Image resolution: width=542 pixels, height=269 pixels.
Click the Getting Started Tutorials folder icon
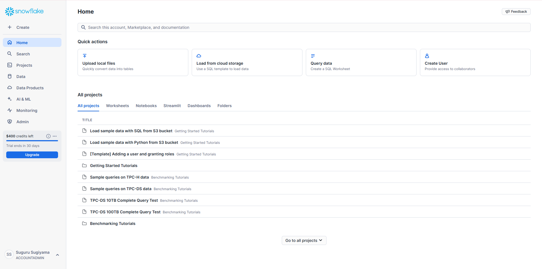pyautogui.click(x=84, y=166)
